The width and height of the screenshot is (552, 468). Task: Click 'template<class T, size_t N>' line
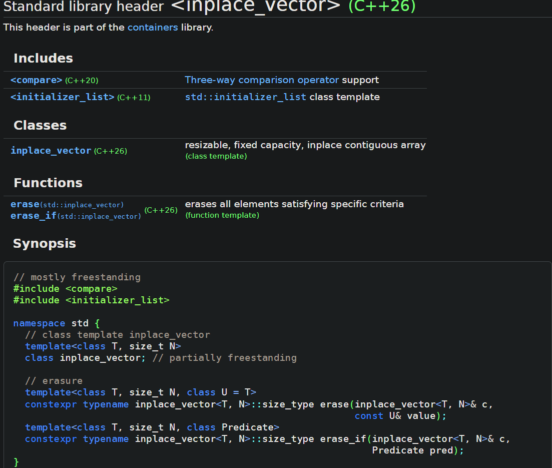(x=103, y=346)
